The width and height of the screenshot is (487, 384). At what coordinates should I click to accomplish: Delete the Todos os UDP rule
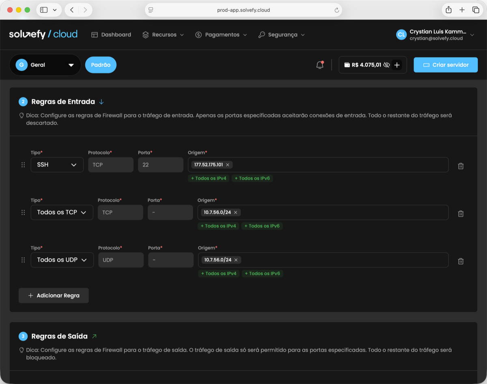point(461,261)
